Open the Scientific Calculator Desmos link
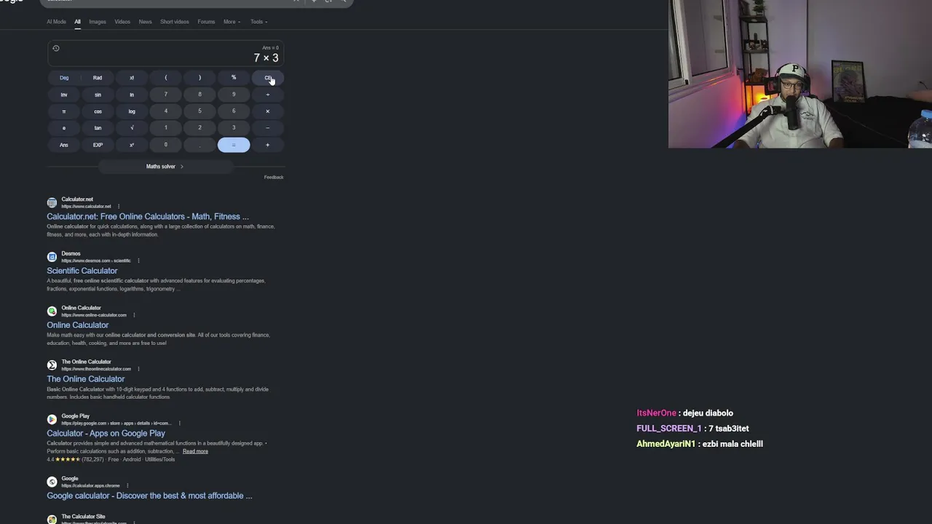 [82, 271]
